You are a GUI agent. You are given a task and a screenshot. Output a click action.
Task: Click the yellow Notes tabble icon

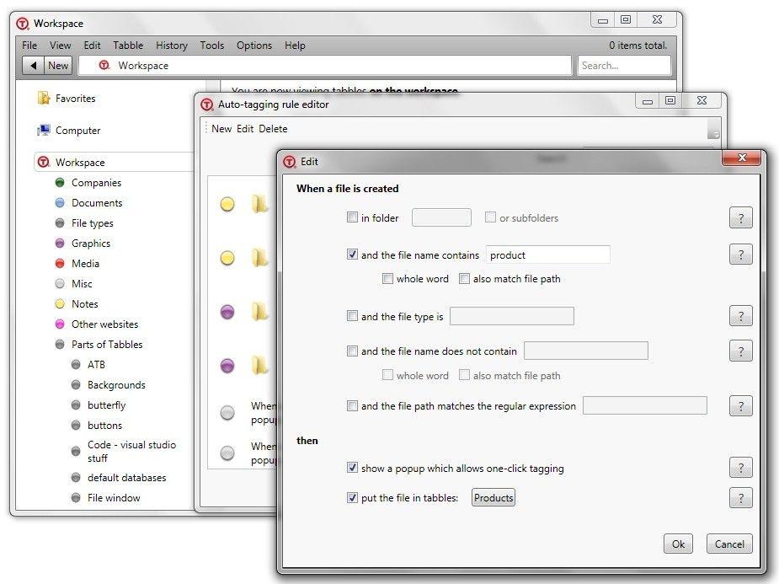(60, 304)
